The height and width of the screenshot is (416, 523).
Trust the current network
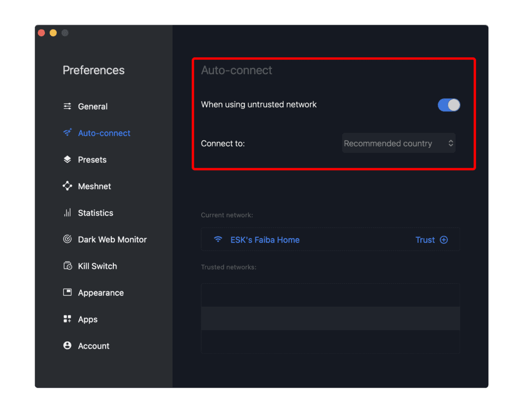click(432, 240)
